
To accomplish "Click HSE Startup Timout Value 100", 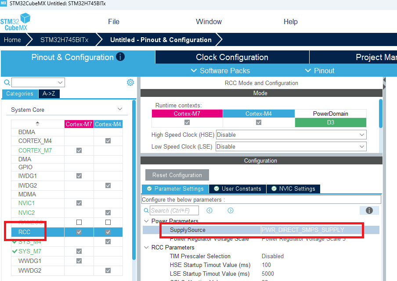I will 266,265.
